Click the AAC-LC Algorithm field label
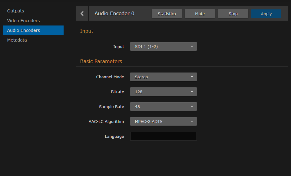291x176 pixels. [x=104, y=121]
